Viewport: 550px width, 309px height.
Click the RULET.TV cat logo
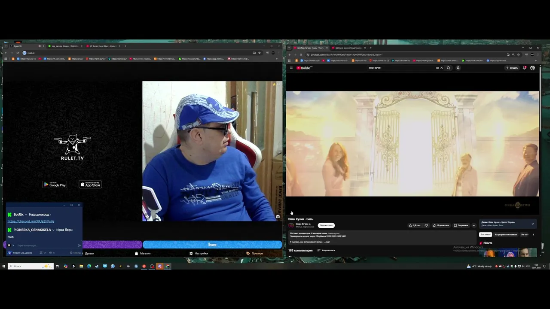pos(72,148)
